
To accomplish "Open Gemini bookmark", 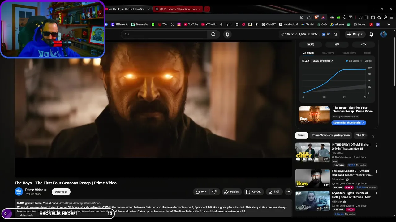I will [x=307, y=24].
